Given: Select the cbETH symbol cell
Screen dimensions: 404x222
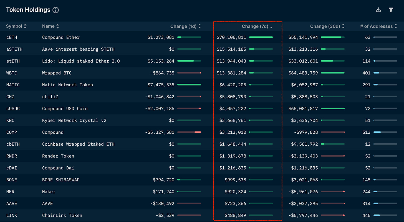Looking at the screenshot, I should pyautogui.click(x=13, y=144).
